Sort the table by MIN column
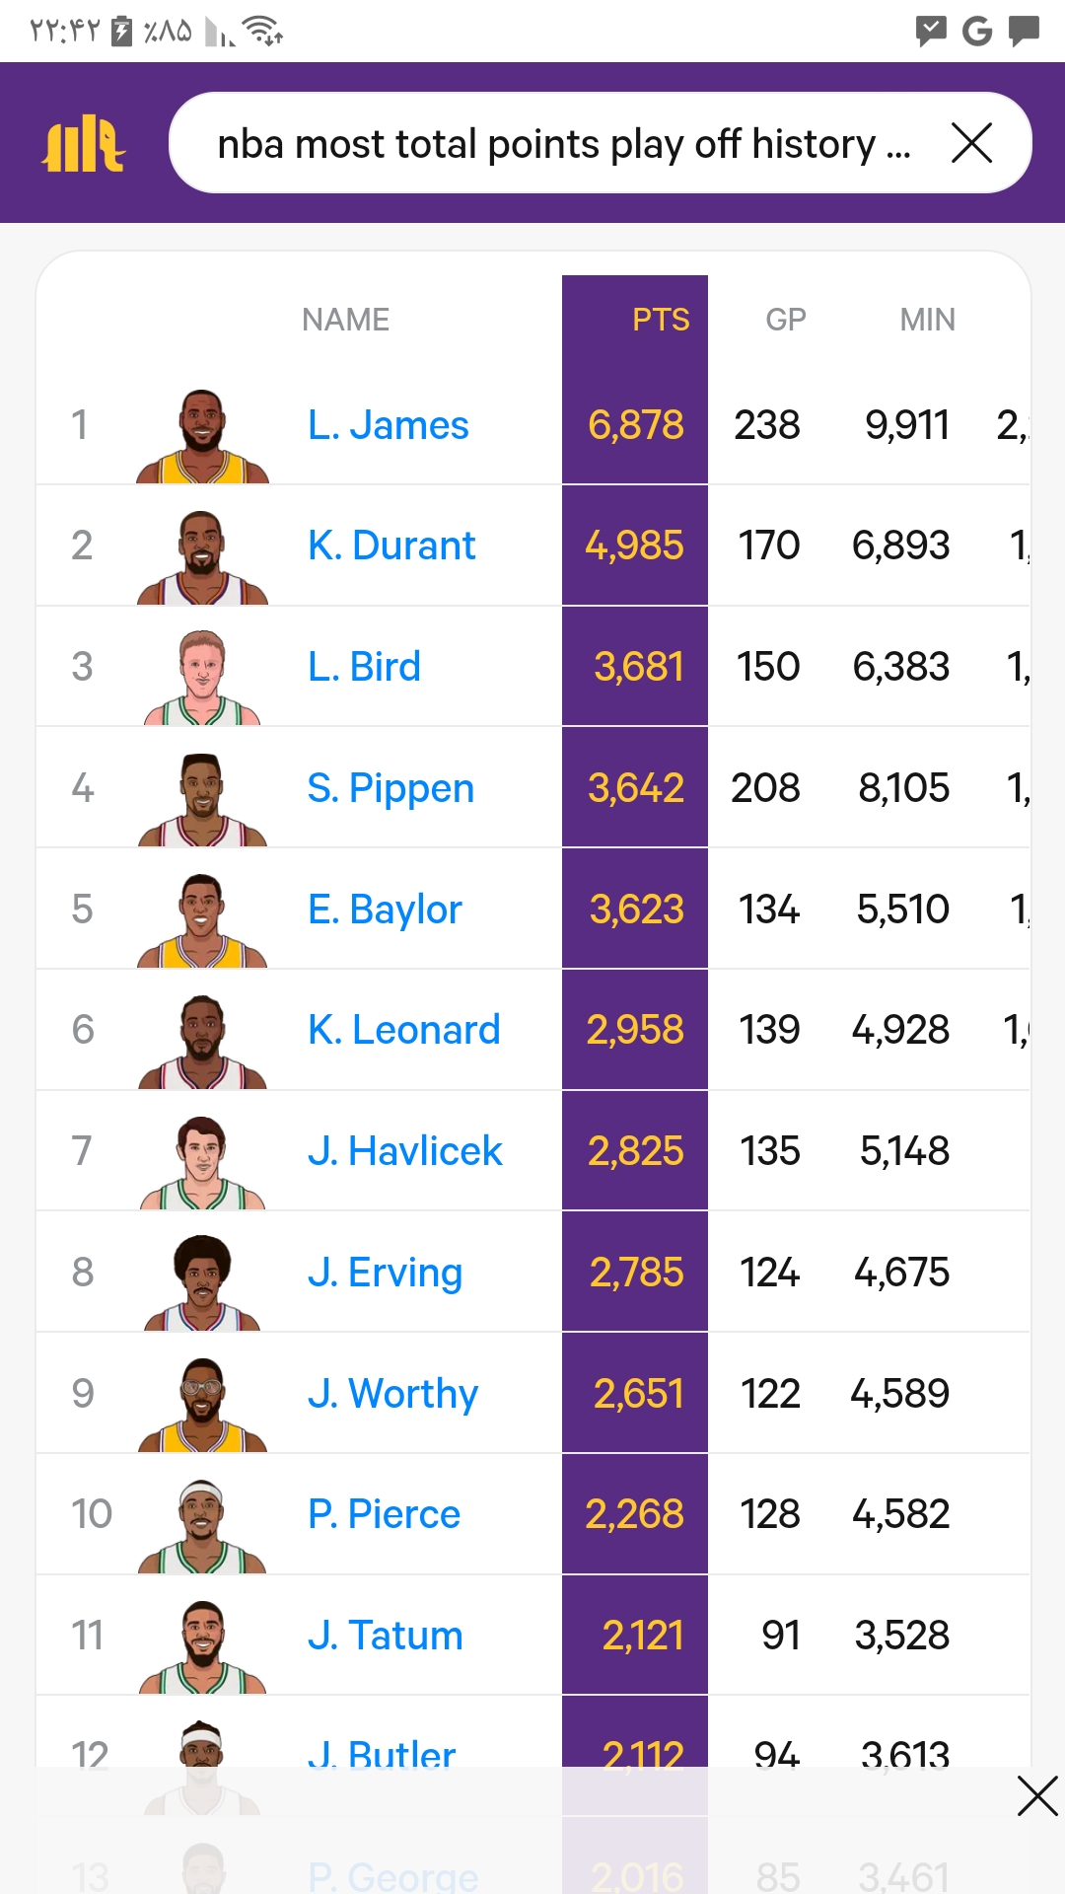The height and width of the screenshot is (1894, 1065). point(927,320)
